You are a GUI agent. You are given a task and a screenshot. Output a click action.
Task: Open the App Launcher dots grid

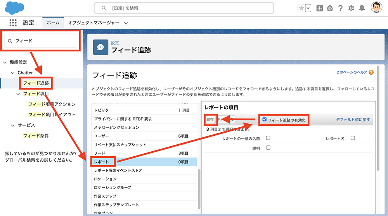13,23
